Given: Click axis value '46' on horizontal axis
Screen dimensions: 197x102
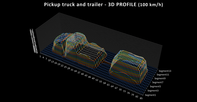Looking at the screenshot, I should (90, 77).
